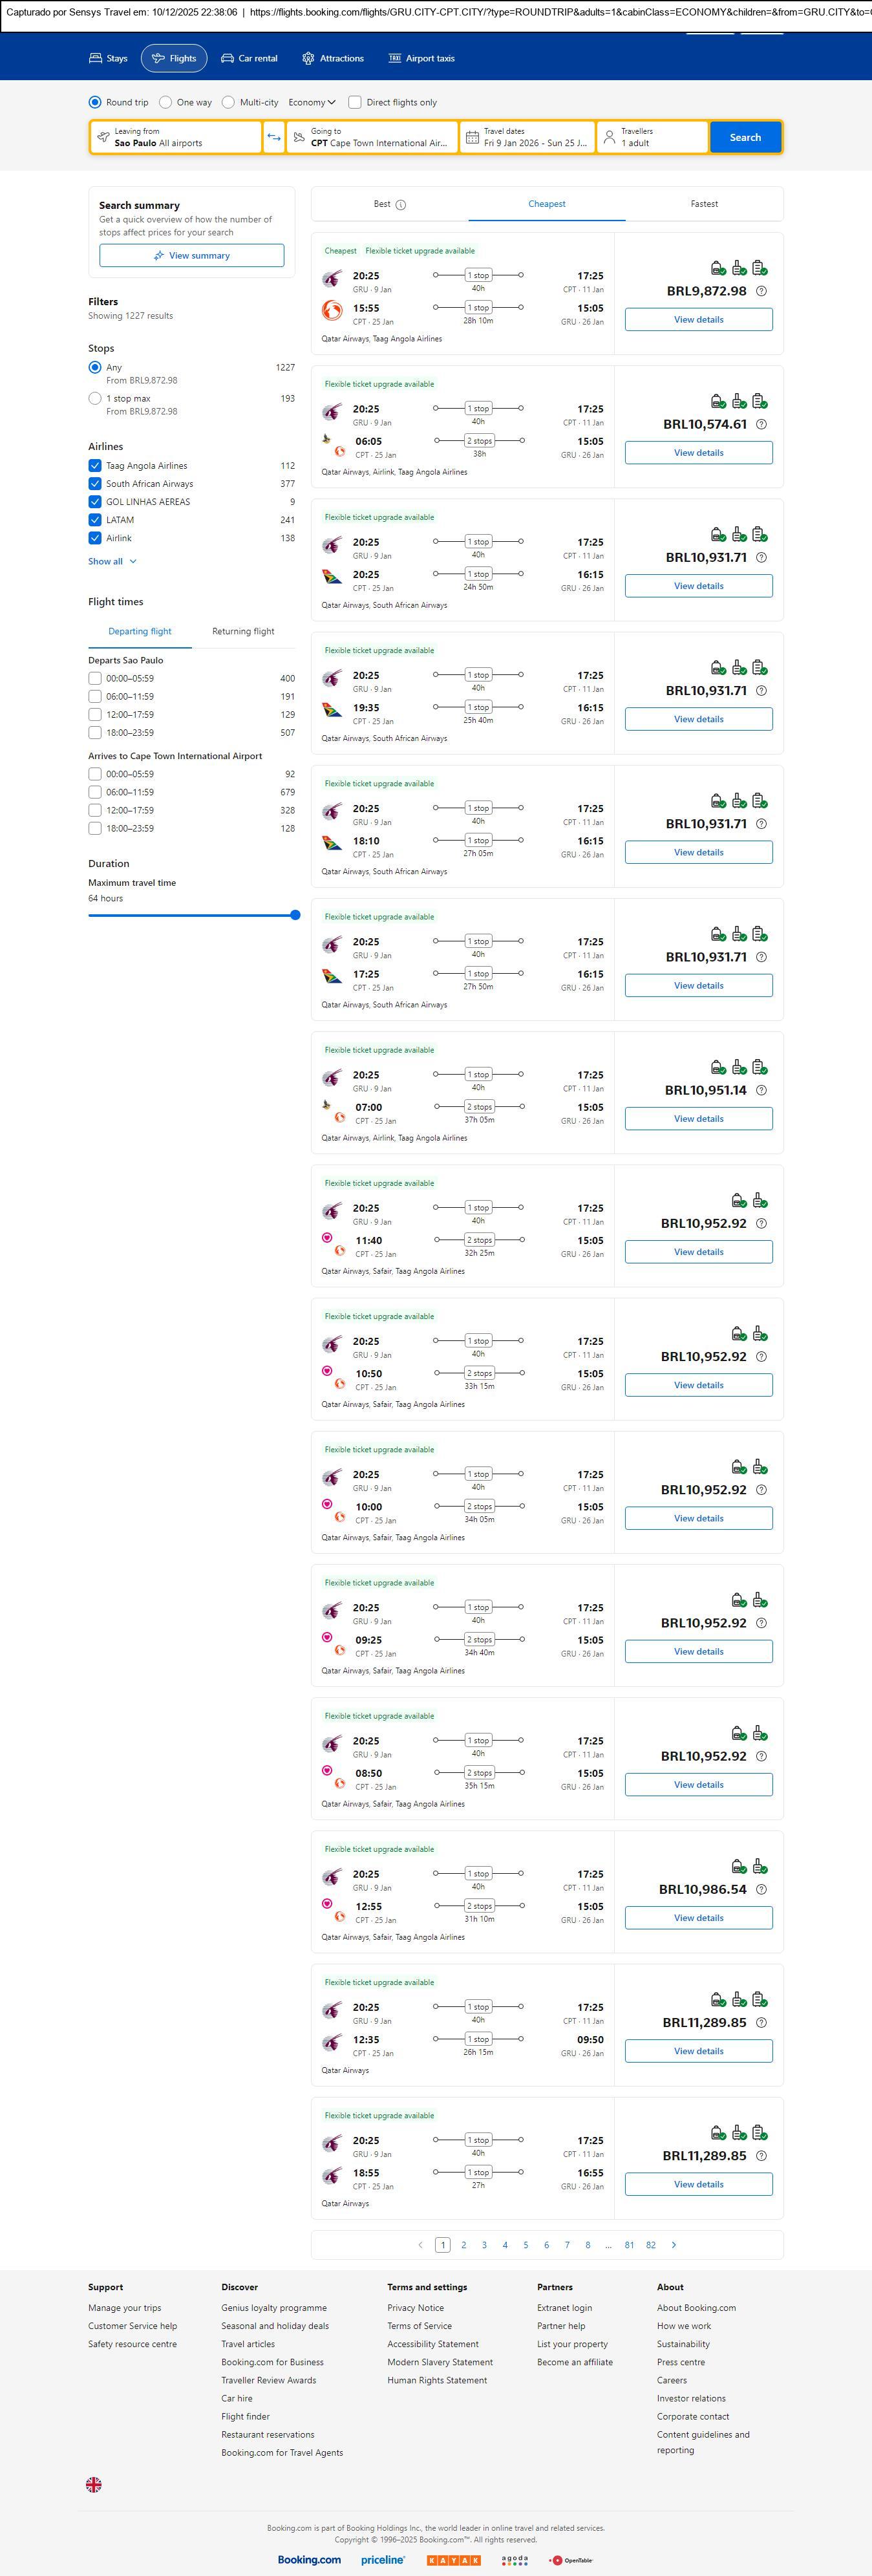The image size is (872, 2576).
Task: Expand the Show all airlines list
Action: pyautogui.click(x=112, y=562)
